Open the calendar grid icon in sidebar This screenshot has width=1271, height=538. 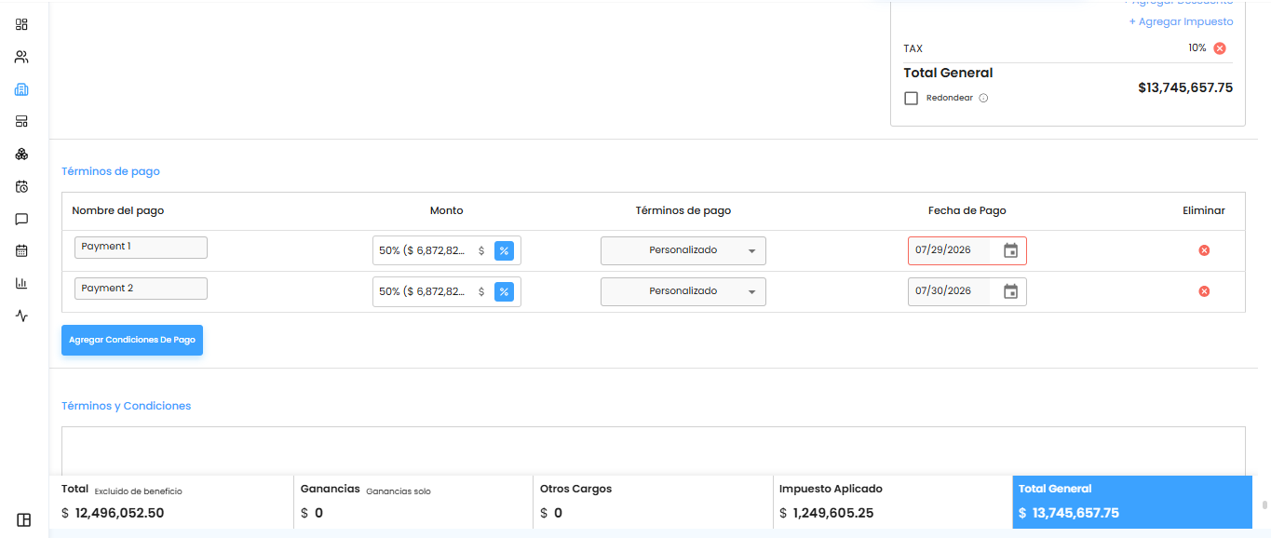tap(21, 250)
